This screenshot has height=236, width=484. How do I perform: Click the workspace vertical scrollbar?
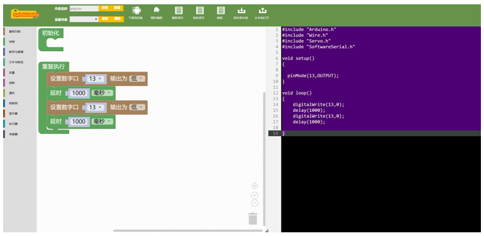263,159
